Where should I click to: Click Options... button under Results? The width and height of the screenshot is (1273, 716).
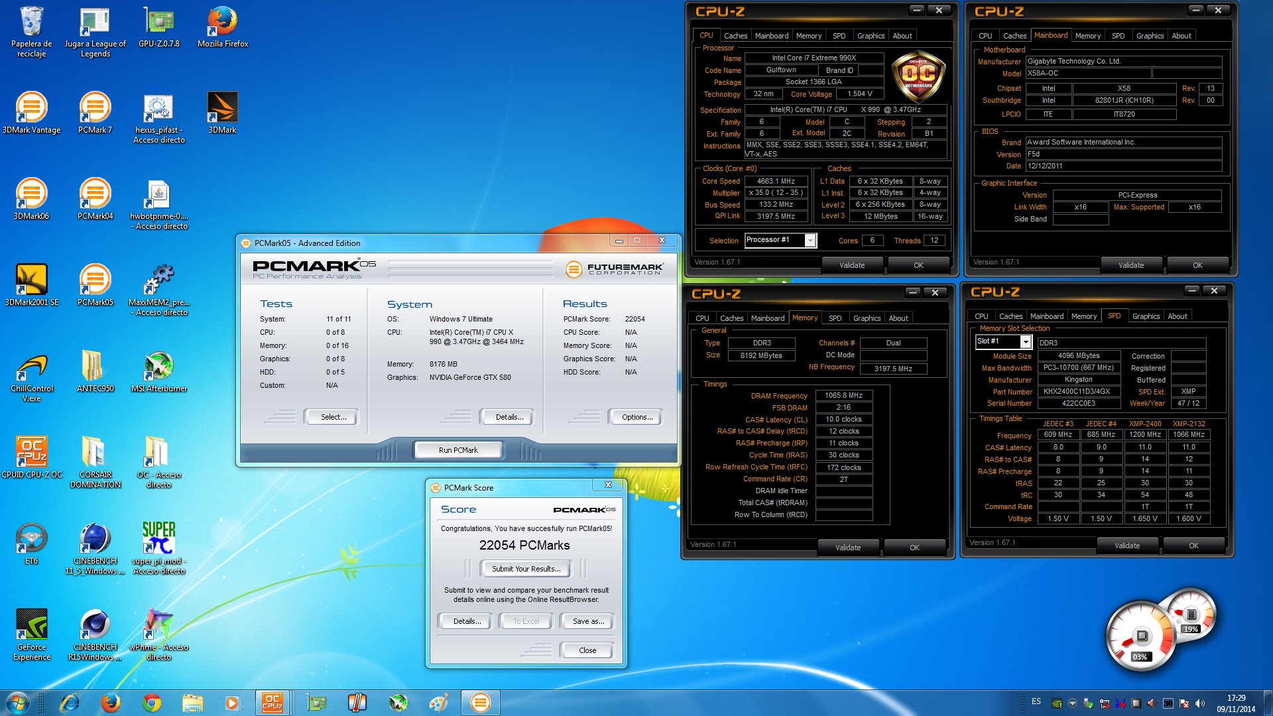[x=635, y=417]
